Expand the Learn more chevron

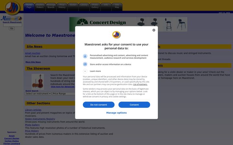pos(85,71)
